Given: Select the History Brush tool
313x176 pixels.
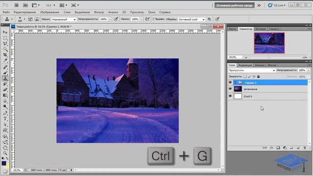Looking at the screenshot, I should click(x=5, y=84).
